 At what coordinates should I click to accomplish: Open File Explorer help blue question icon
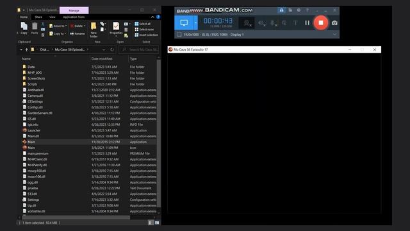tap(158, 17)
